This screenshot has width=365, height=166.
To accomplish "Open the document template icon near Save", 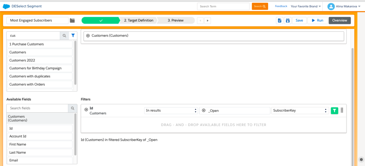I will [280, 21].
